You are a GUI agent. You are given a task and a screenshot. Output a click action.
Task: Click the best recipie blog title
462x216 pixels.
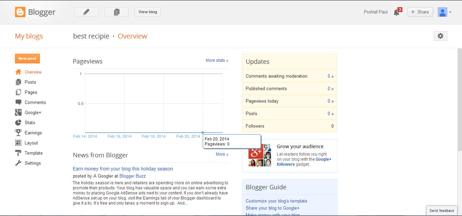[x=91, y=36]
